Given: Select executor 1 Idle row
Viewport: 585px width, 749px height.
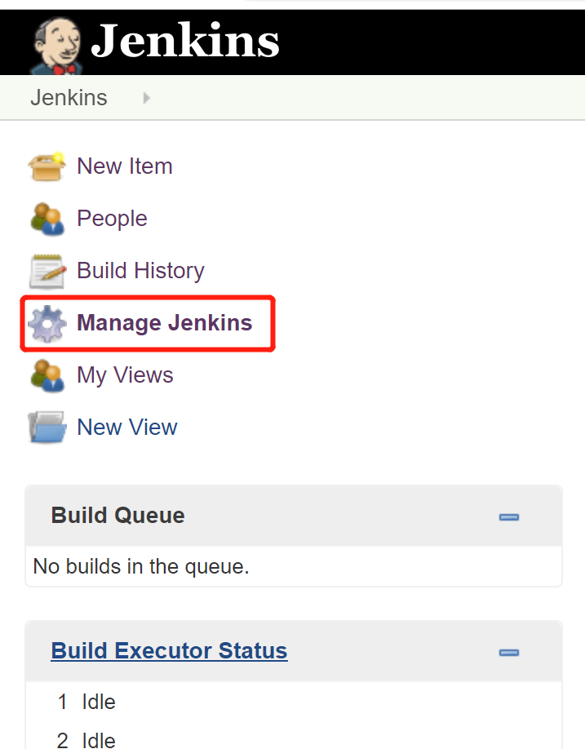Looking at the screenshot, I should [x=293, y=702].
